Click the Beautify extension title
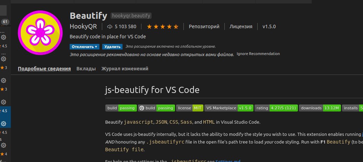Image resolution: width=363 pixels, height=162 pixels. pyautogui.click(x=89, y=16)
